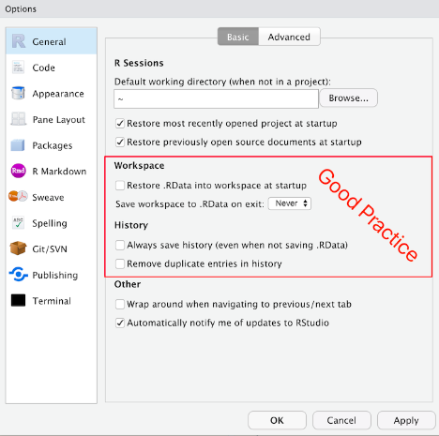Click the Publishing sync icon

[x=18, y=275]
